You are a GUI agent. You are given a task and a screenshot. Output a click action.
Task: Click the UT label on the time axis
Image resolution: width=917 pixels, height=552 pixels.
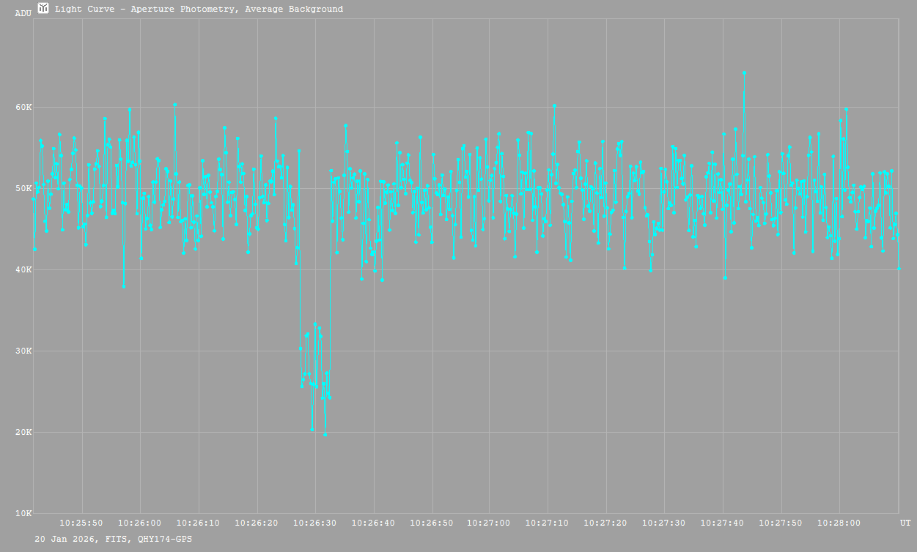(x=905, y=523)
